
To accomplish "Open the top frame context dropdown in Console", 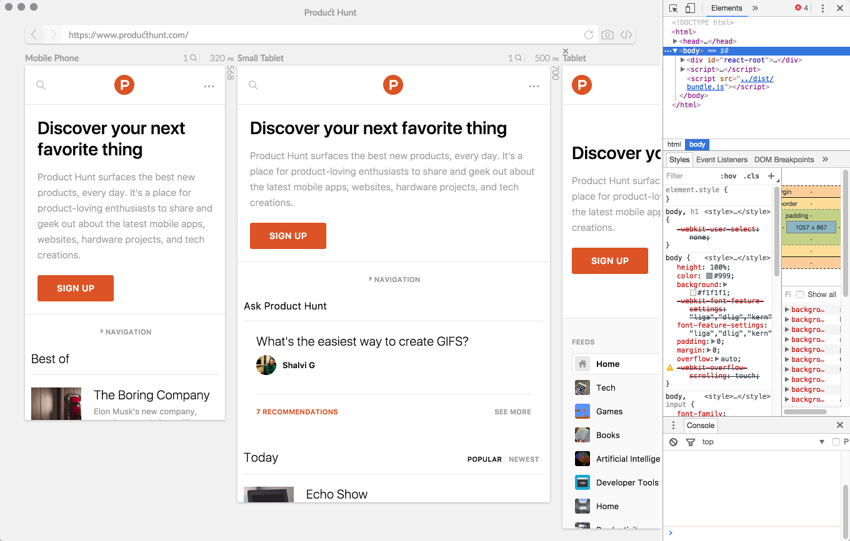I will tap(708, 442).
